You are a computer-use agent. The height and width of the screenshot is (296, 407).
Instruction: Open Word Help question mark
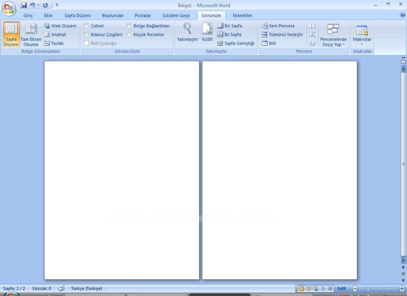click(403, 15)
